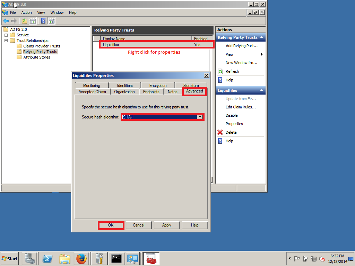This screenshot has width=355, height=266.
Task: Collapse the Trust Relationships tree node
Action: 6,40
